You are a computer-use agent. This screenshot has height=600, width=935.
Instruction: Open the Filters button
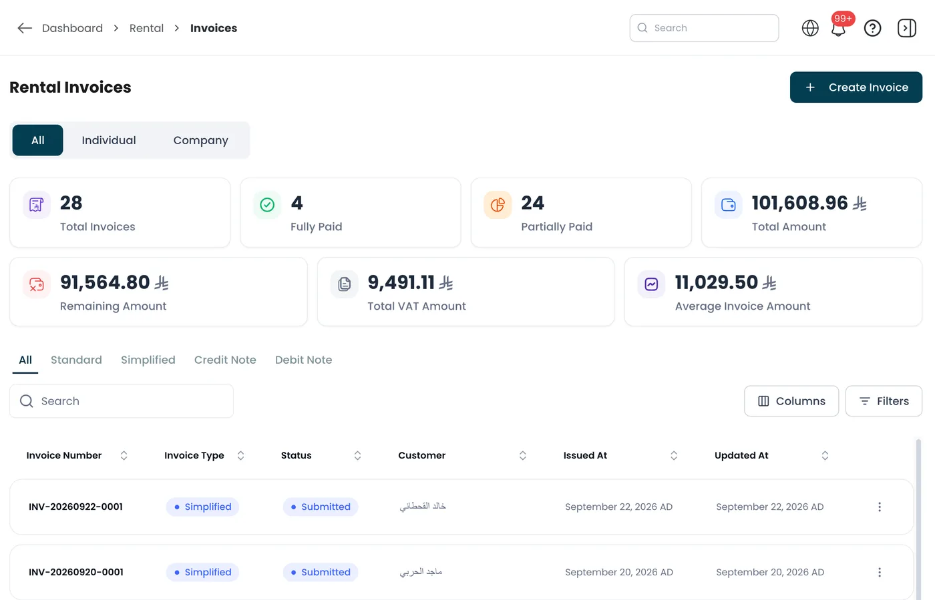884,401
